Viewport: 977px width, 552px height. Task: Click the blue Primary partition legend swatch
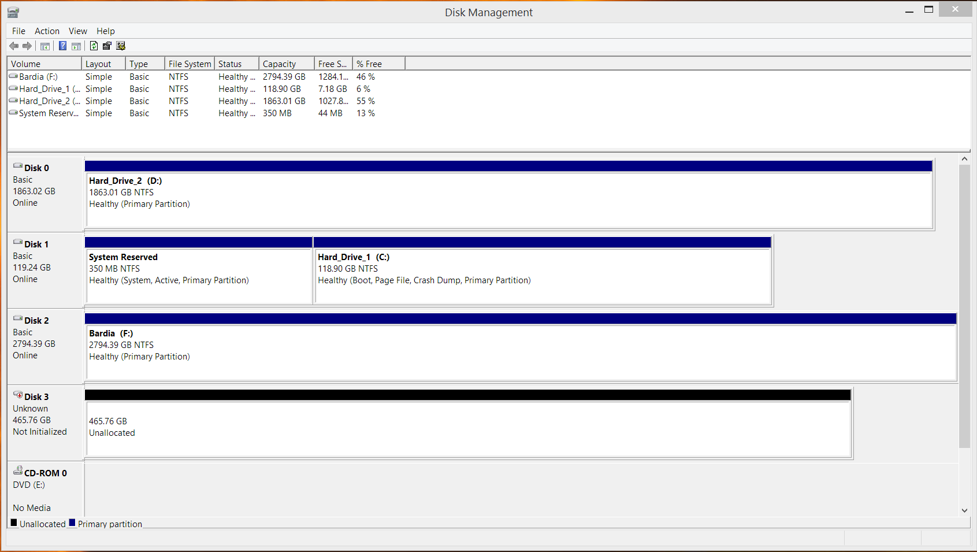pos(72,523)
